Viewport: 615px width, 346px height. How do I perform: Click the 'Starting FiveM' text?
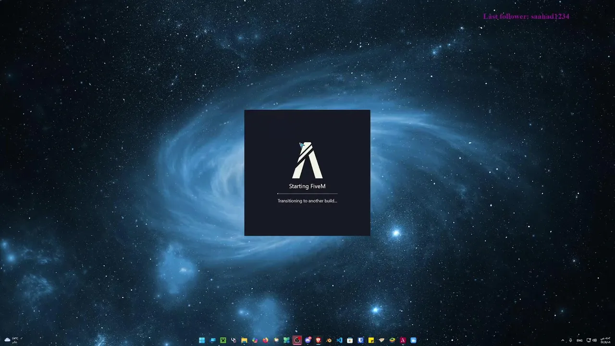pyautogui.click(x=307, y=186)
